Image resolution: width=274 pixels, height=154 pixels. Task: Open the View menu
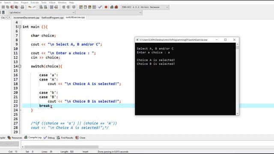[16, 3]
